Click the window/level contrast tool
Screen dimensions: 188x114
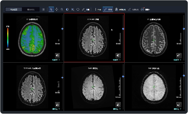tap(67, 9)
